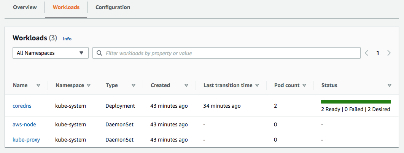Screen dimensions: 404x153
Task: Sort workloads by Namespace triangle icon
Action: [89, 85]
